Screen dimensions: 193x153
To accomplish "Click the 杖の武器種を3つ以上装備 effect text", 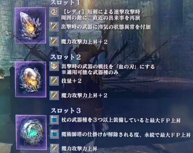I will [x=121, y=120].
